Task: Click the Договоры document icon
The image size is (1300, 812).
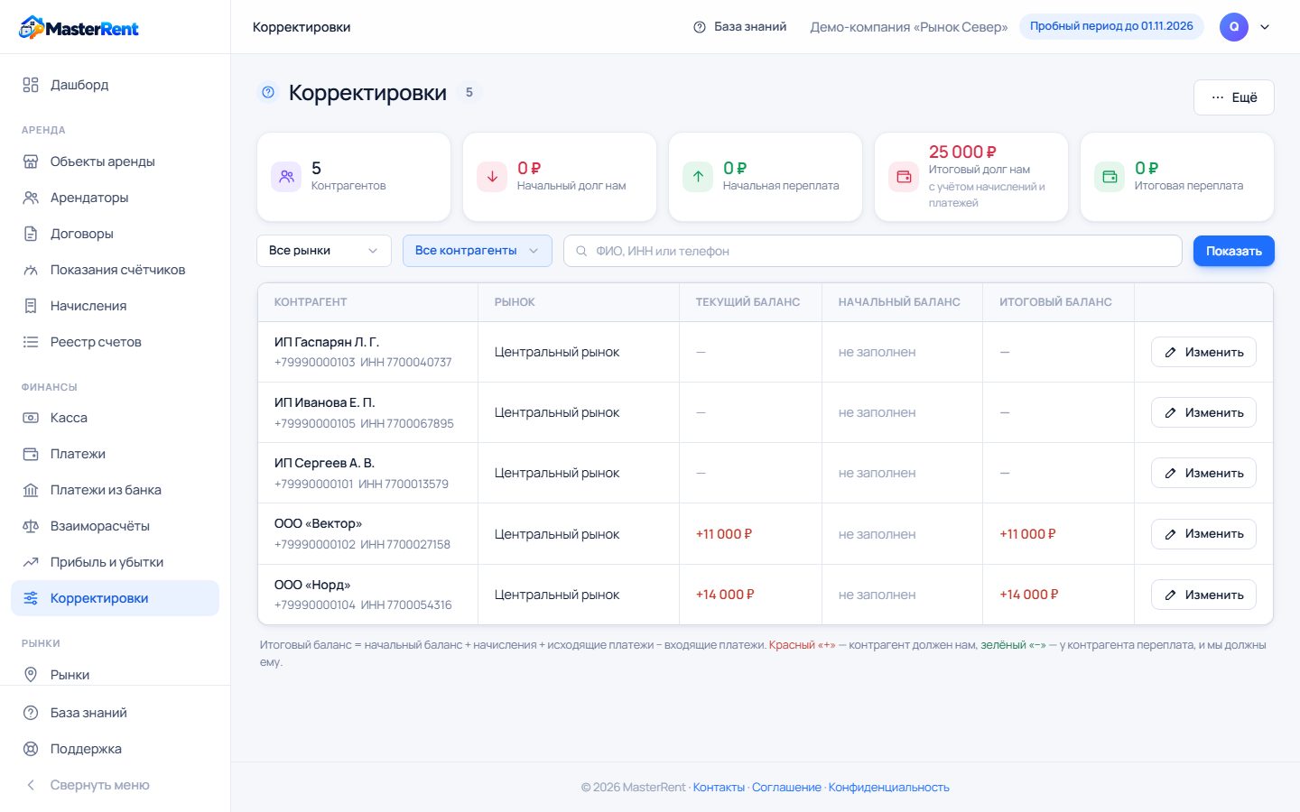Action: pos(31,234)
